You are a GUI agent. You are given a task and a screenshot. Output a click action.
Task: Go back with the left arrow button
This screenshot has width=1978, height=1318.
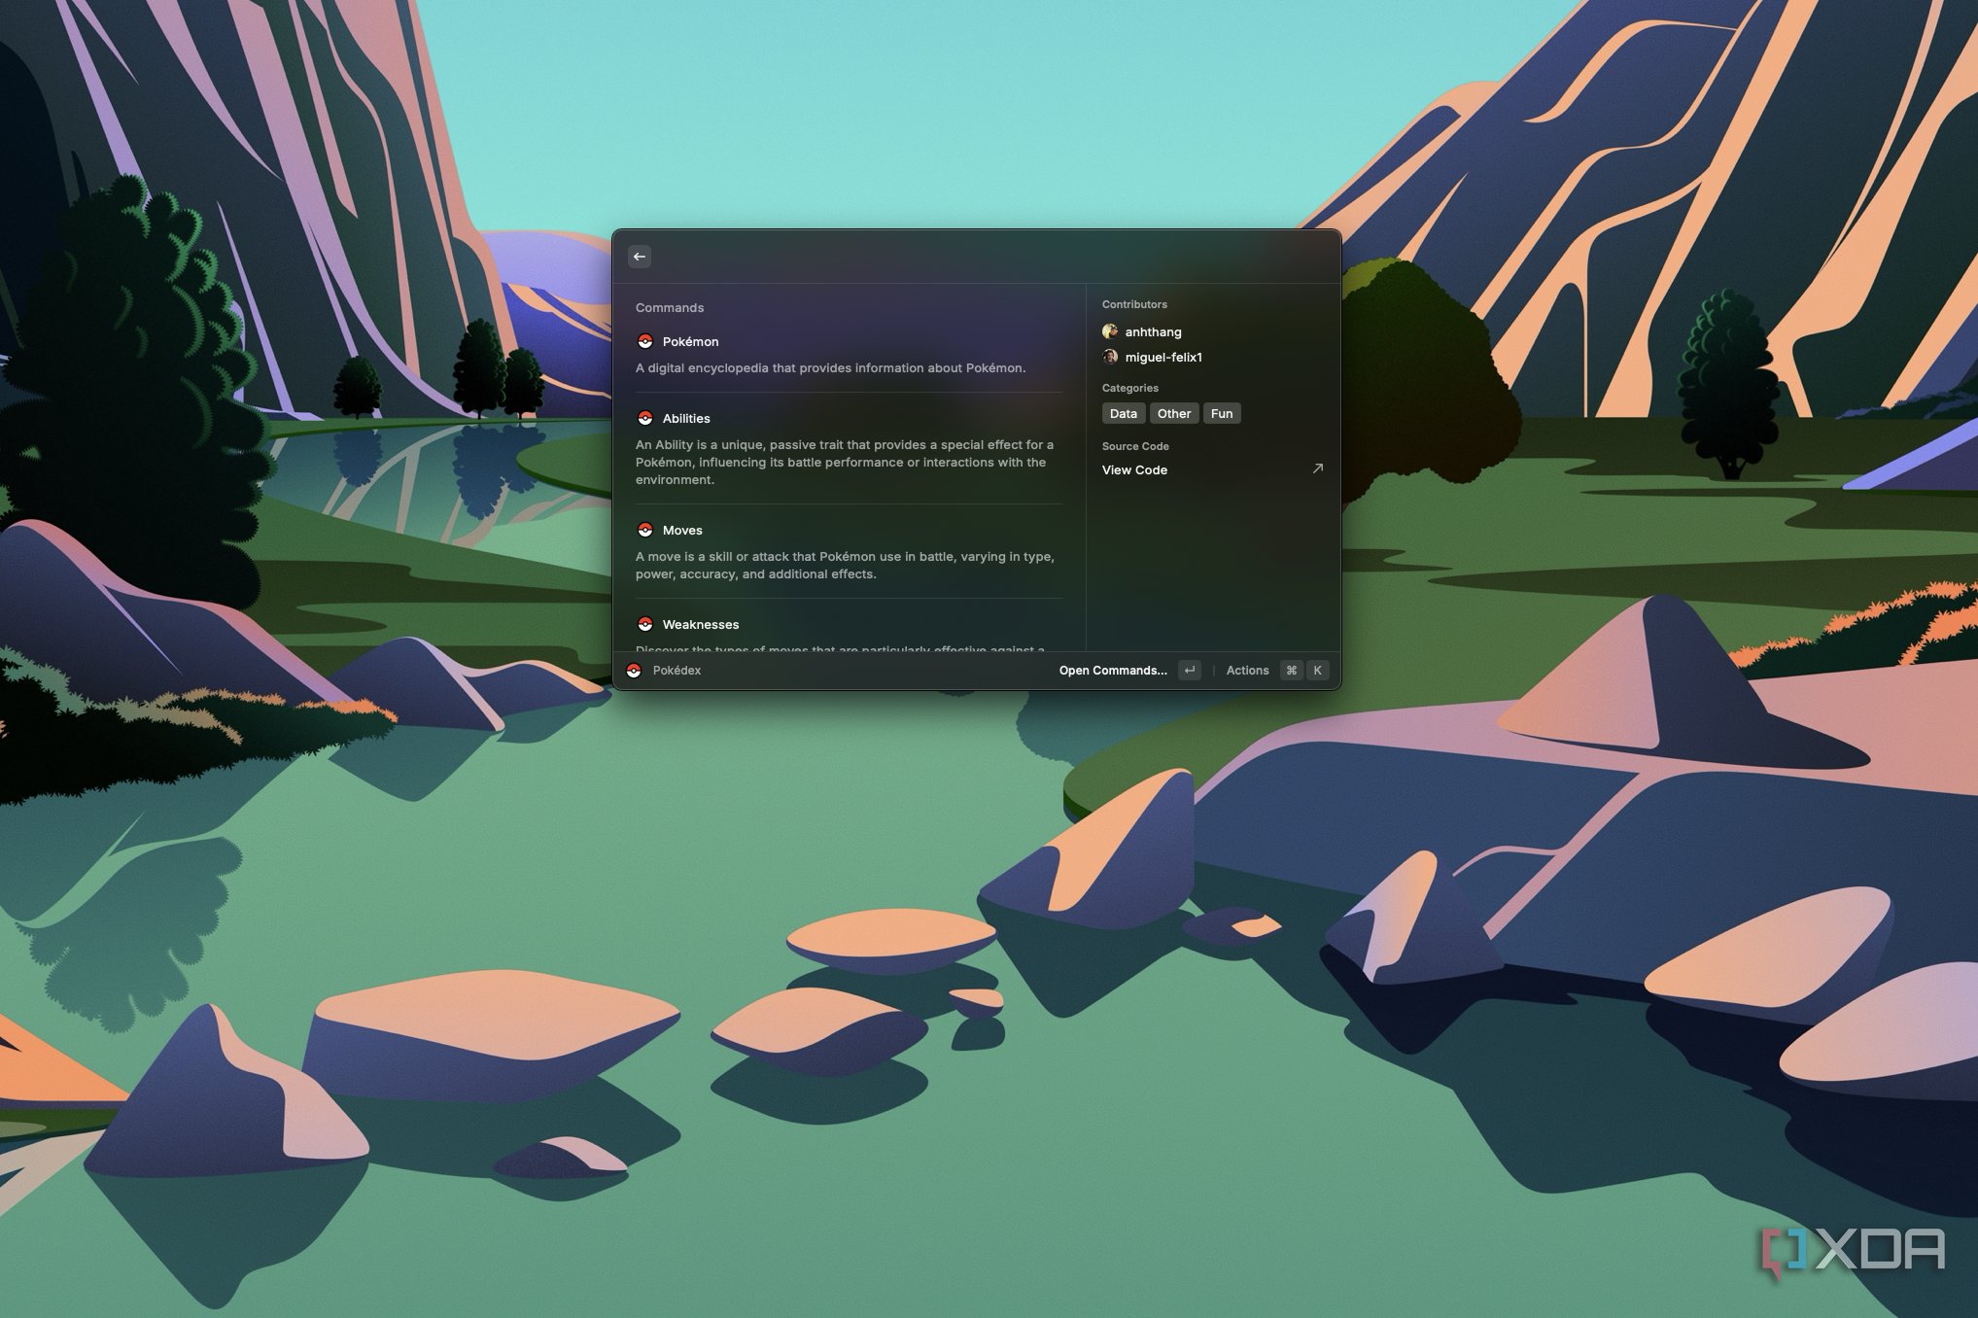tap(640, 257)
